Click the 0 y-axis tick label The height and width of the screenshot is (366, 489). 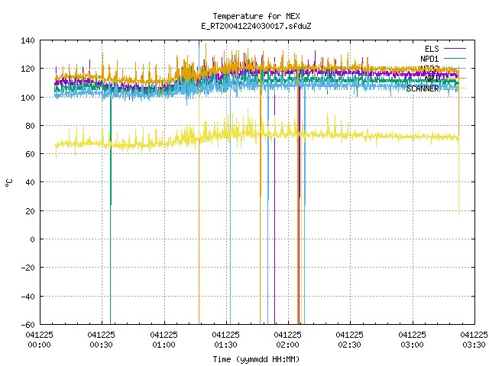tap(32, 239)
